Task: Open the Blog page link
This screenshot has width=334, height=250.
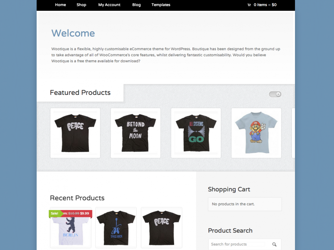Action: pos(136,5)
